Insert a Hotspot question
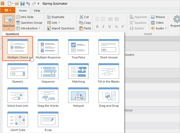This screenshot has height=133, width=180. (78, 97)
